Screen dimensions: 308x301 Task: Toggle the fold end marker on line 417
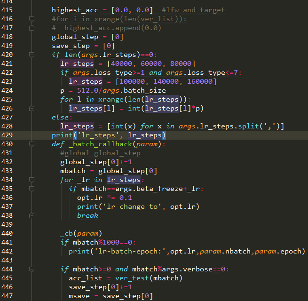32,28
